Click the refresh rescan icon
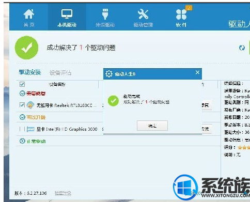 tap(242, 48)
